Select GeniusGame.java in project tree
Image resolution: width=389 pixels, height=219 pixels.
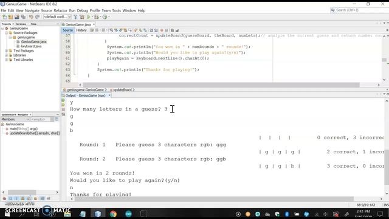point(34,42)
